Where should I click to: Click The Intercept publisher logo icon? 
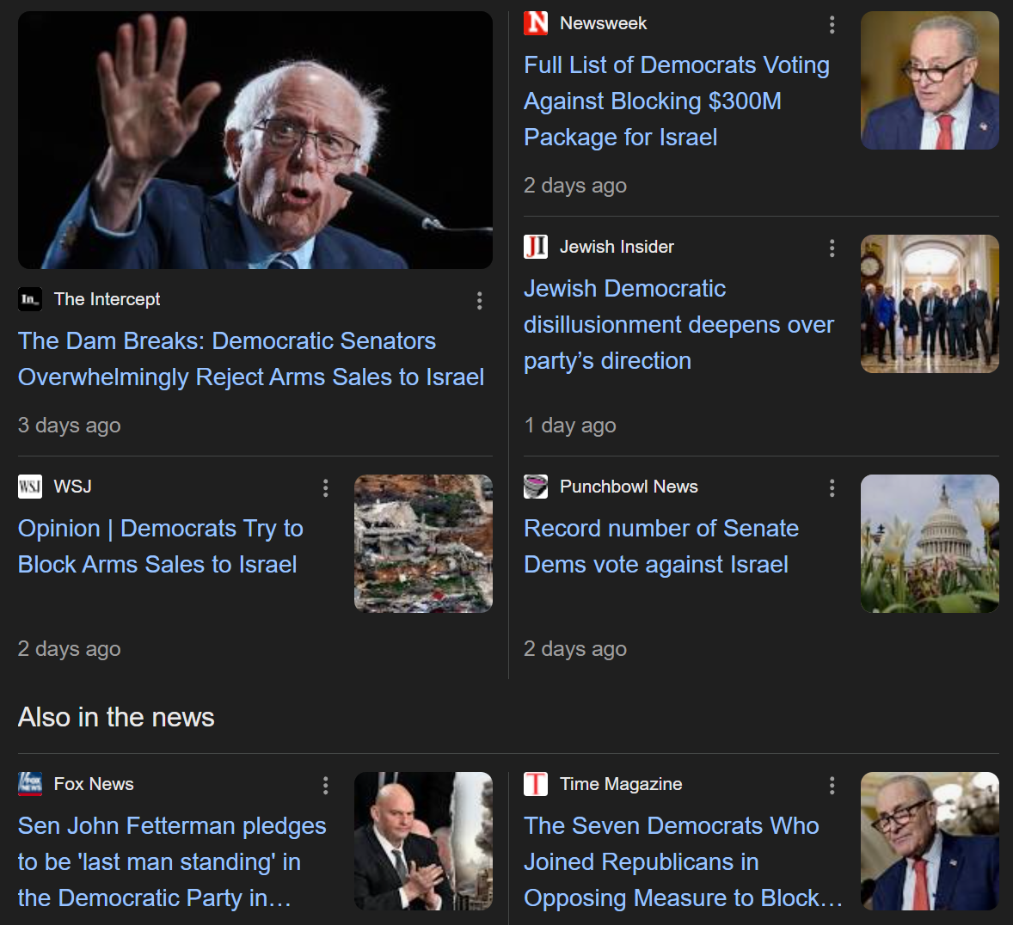tap(30, 299)
